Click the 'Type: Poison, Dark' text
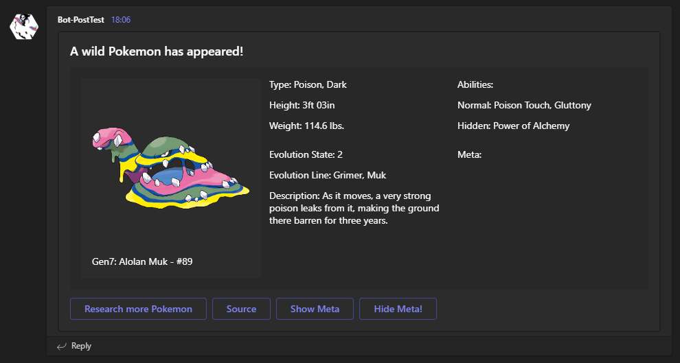This screenshot has width=680, height=363. click(x=308, y=85)
